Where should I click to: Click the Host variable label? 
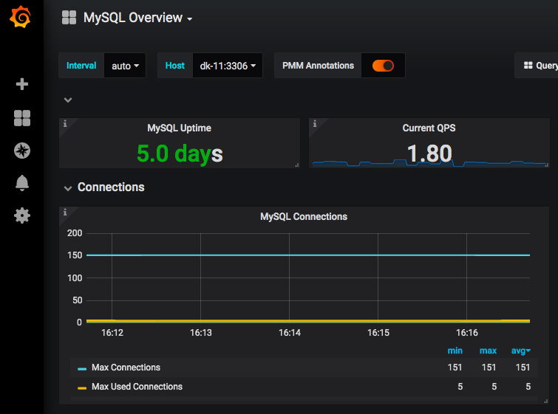click(174, 66)
